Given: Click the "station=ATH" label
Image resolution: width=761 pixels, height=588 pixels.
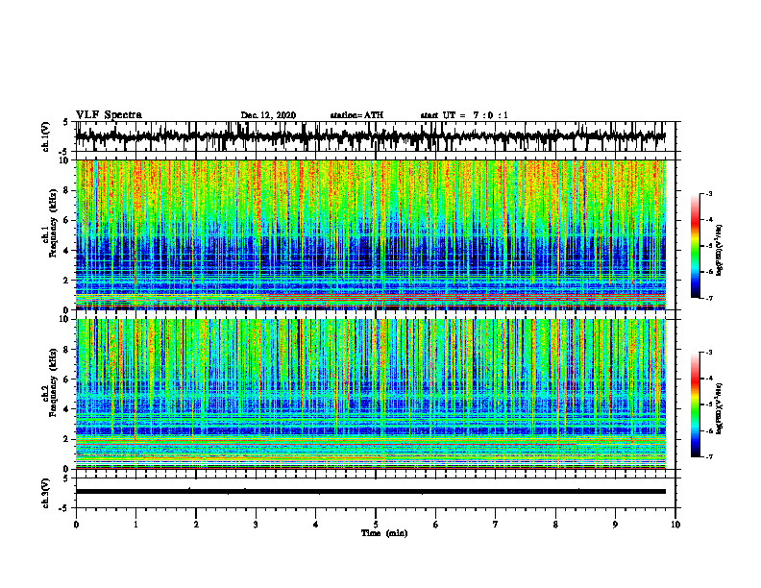Looking at the screenshot, I should 356,115.
